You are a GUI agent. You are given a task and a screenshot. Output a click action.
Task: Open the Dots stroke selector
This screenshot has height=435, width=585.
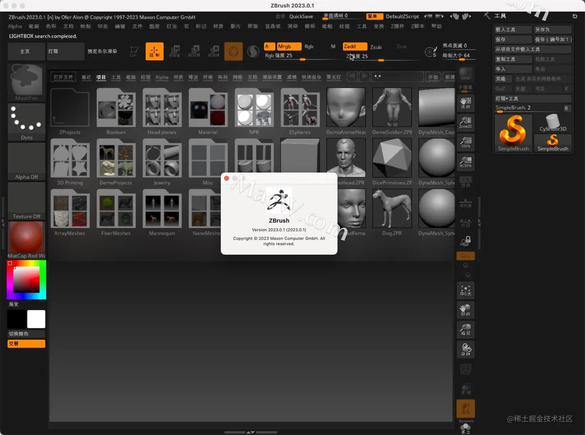click(x=27, y=122)
